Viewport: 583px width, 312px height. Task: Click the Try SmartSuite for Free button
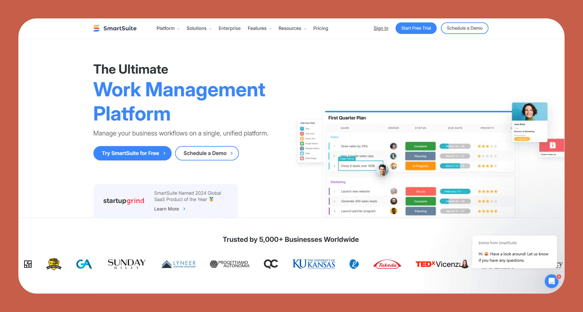133,153
